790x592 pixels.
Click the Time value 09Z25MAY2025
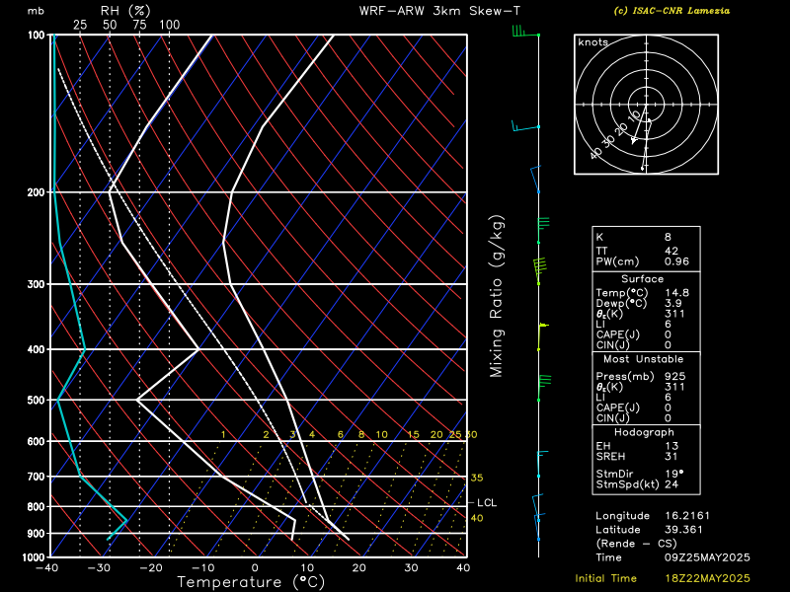coord(707,557)
